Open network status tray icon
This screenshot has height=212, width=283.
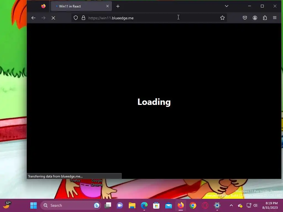(x=249, y=205)
